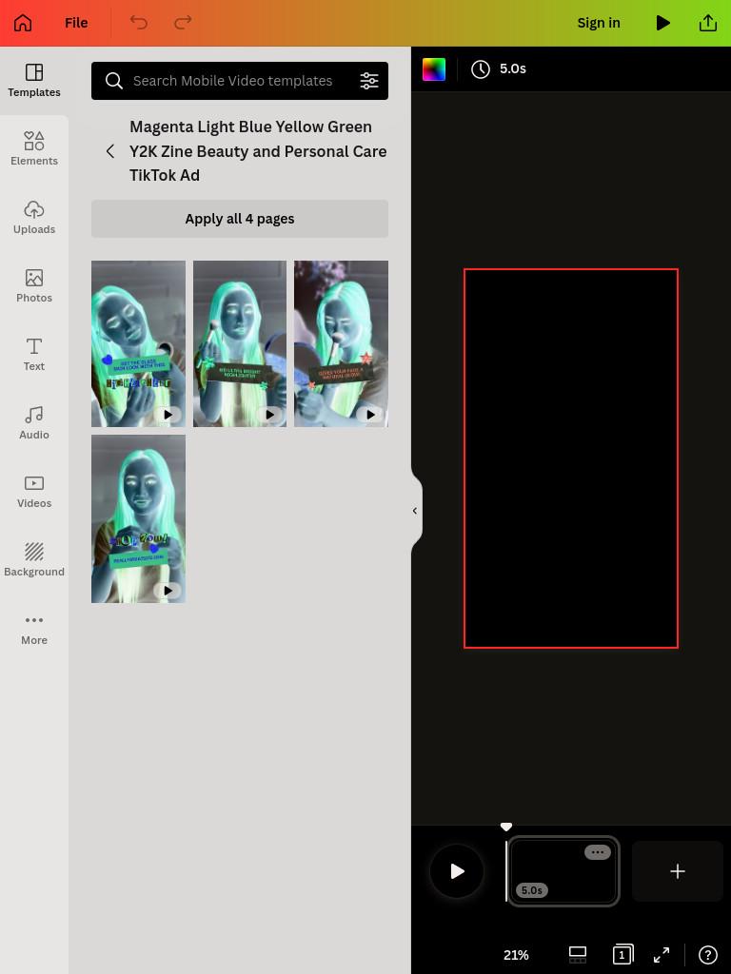
Task: Go back from template details
Action: [x=110, y=151]
